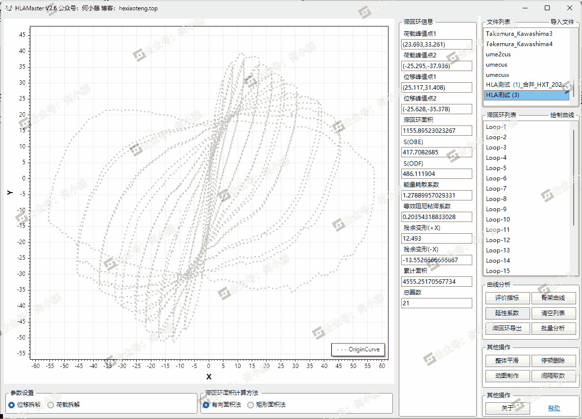Click the 评价指标 button
This screenshot has height=419, width=582.
[507, 298]
